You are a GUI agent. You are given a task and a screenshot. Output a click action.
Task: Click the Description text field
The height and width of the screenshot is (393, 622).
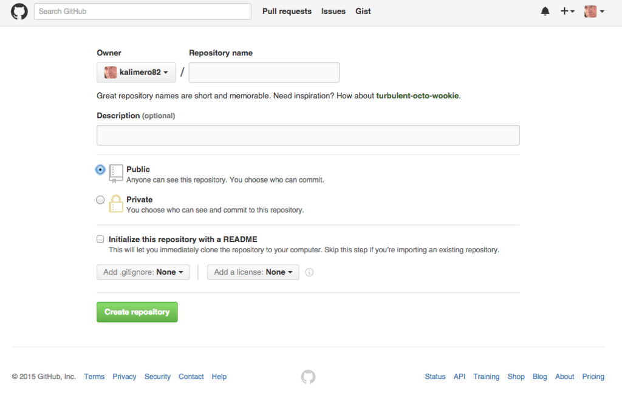tap(308, 135)
